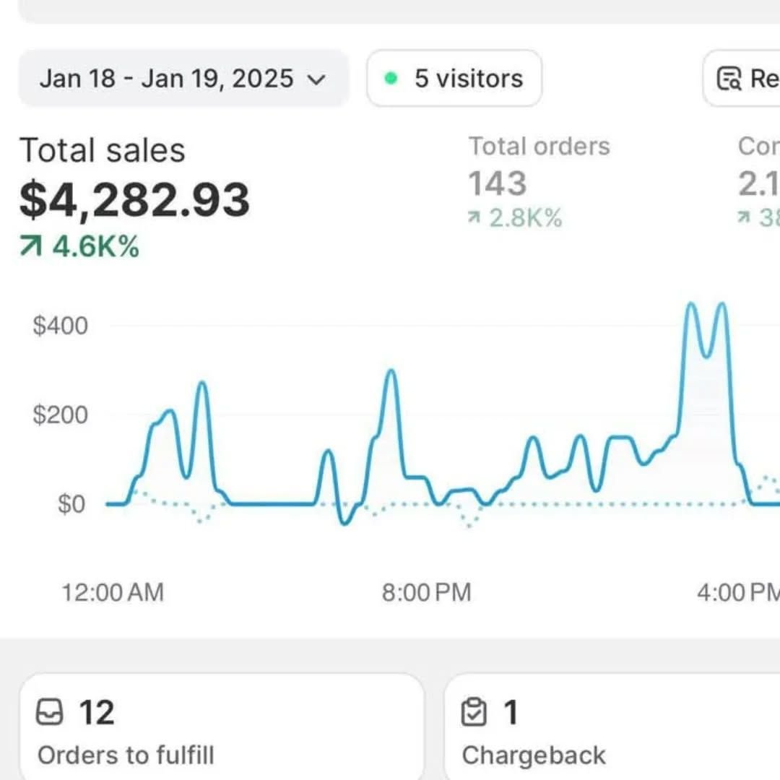Click the green arrow beside 2.8K%

tap(476, 217)
